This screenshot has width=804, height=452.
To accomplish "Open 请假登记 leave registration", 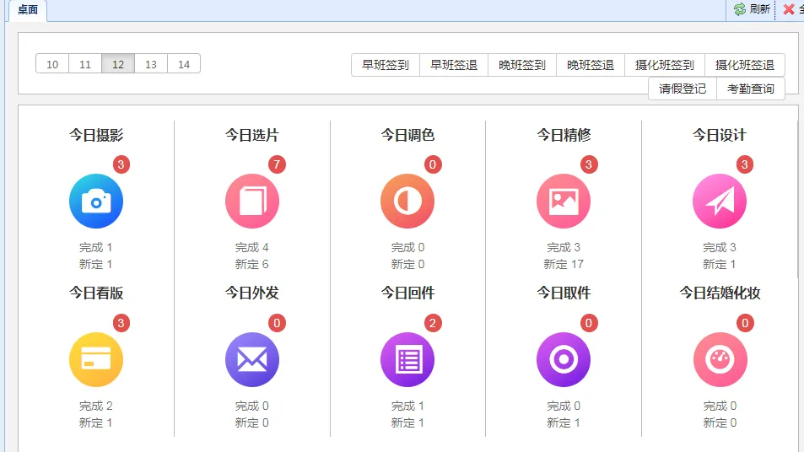I will (683, 89).
